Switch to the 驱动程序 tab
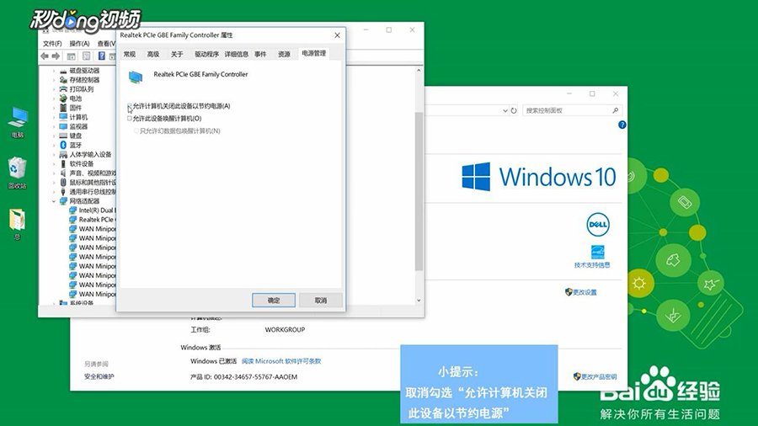The height and width of the screenshot is (426, 758). pos(207,54)
